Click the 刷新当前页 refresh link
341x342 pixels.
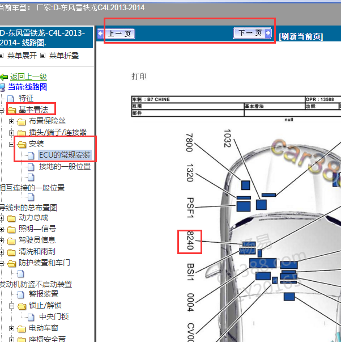[301, 36]
